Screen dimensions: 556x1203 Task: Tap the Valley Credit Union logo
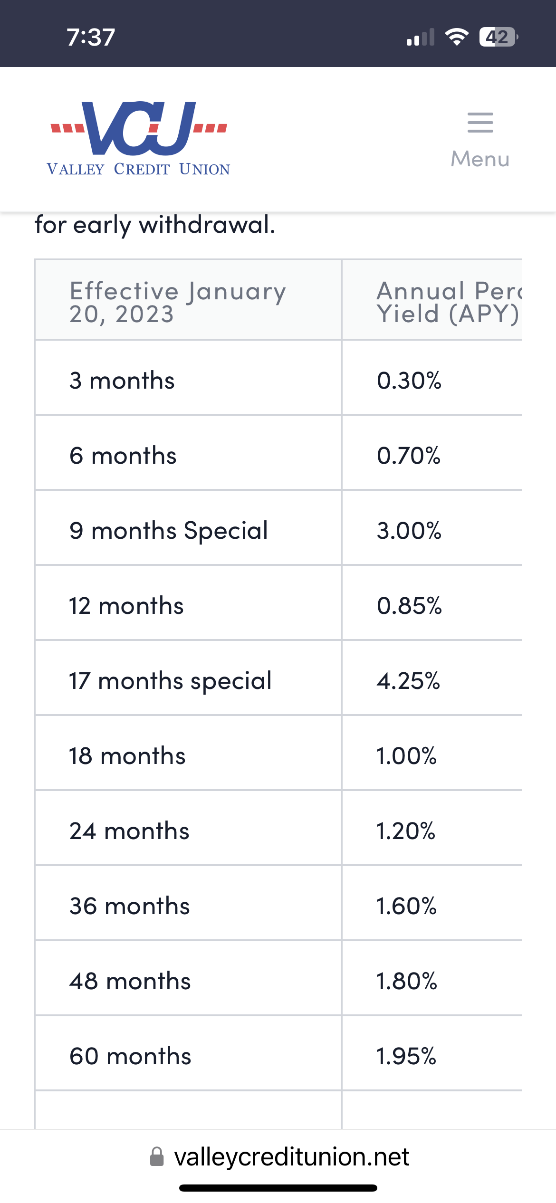pyautogui.click(x=139, y=138)
